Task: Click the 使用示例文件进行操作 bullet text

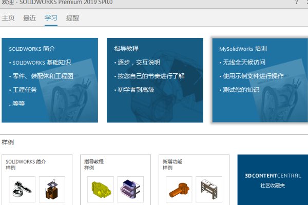Action: [253, 76]
